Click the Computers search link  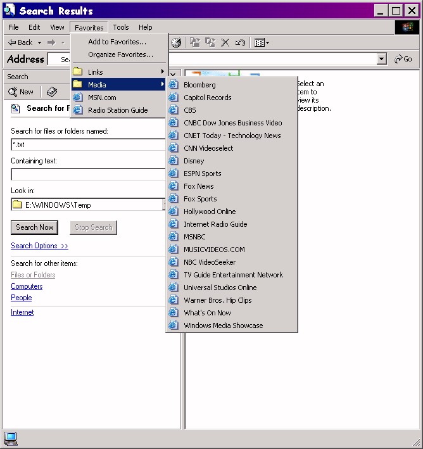pyautogui.click(x=27, y=286)
